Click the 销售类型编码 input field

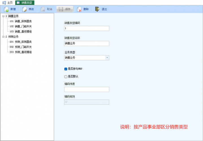pyautogui.click(x=87, y=28)
